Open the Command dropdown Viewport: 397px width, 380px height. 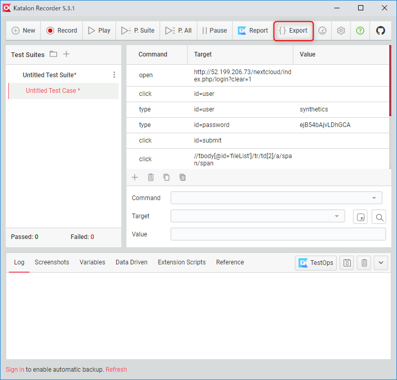tap(276, 198)
